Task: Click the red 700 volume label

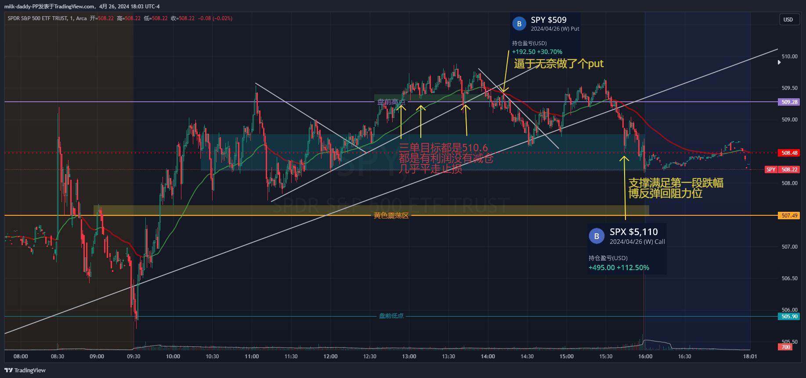Action: click(x=785, y=347)
